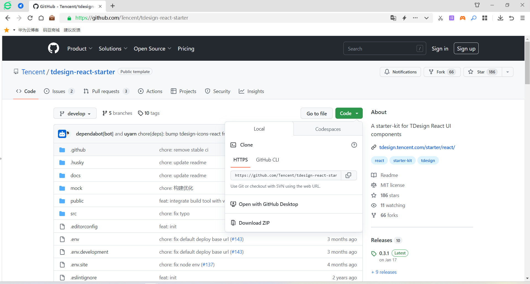530x284 pixels.
Task: Select the GitHub CLI clone tab
Action: pos(267,160)
